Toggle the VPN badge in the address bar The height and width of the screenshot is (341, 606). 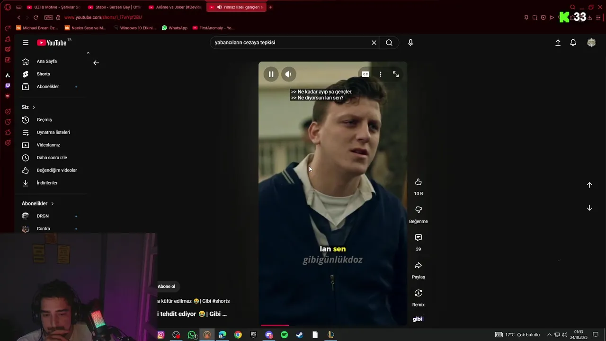[x=48, y=18]
